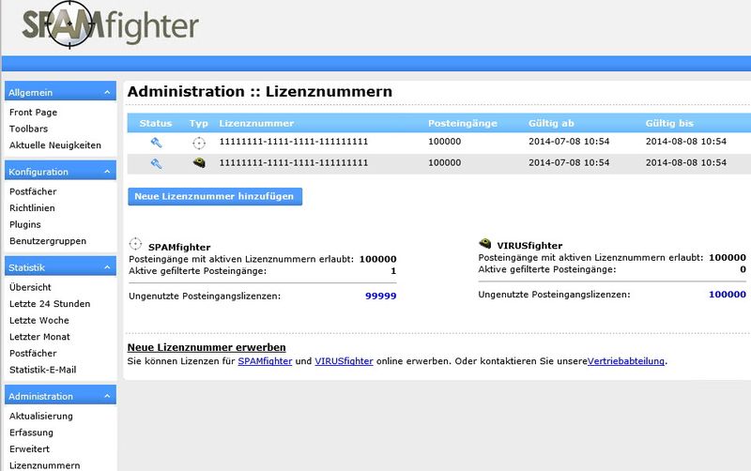Viewport: 751px width, 471px height.
Task: Follow the SPAMfighter purchase link
Action: coord(265,361)
